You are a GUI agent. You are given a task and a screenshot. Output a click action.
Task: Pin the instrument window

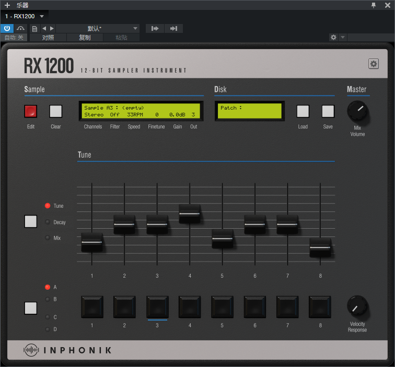pyautogui.click(x=374, y=5)
